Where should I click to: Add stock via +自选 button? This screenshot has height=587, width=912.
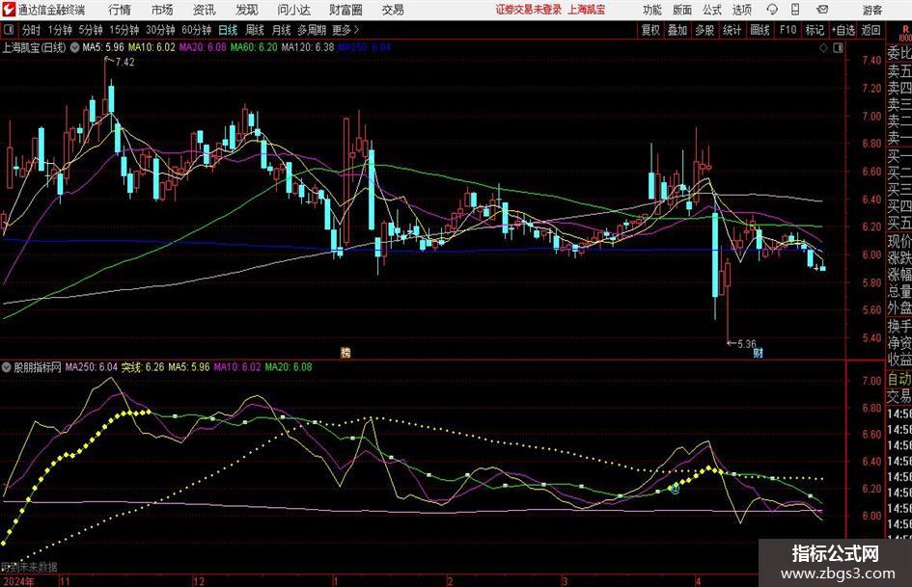pos(843,30)
